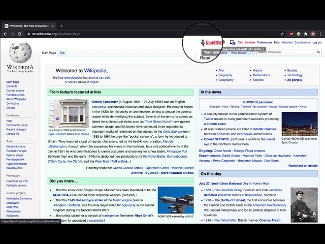Click the Lancaster childhood home window thumbnail

coord(69,113)
